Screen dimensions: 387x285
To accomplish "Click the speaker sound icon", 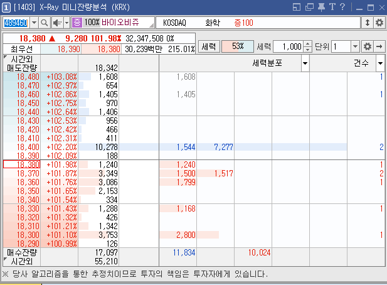I will 57,23.
